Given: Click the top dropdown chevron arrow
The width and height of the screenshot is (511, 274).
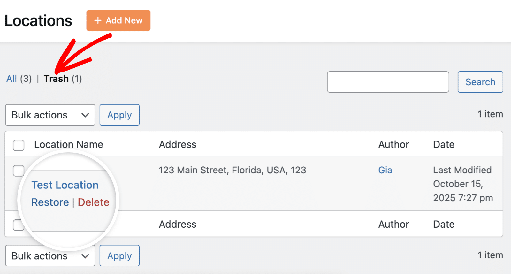Looking at the screenshot, I should [x=85, y=115].
